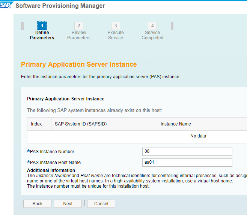Click the SAP logo icon

7,5
